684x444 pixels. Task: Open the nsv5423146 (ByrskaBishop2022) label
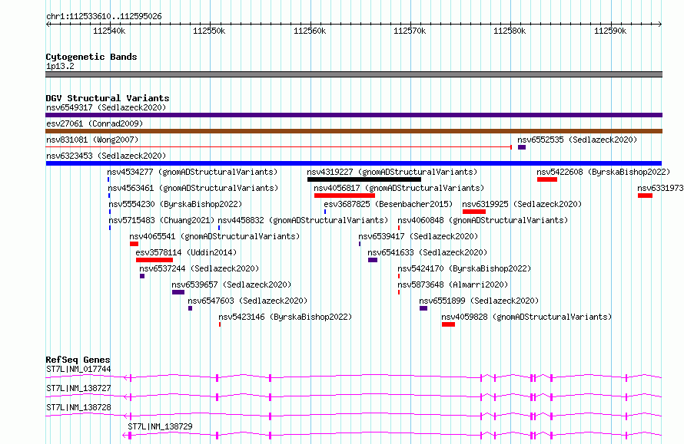pyautogui.click(x=285, y=317)
